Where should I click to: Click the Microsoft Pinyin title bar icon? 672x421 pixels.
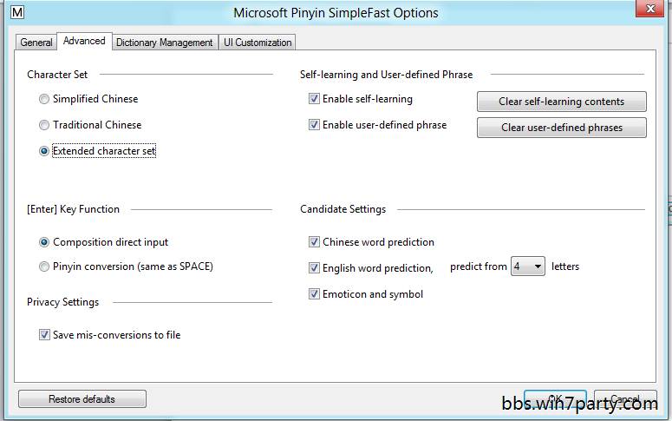pos(16,12)
